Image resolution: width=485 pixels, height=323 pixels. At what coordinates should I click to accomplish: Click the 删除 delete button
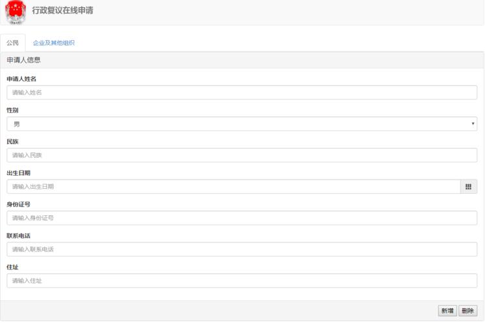(x=468, y=311)
